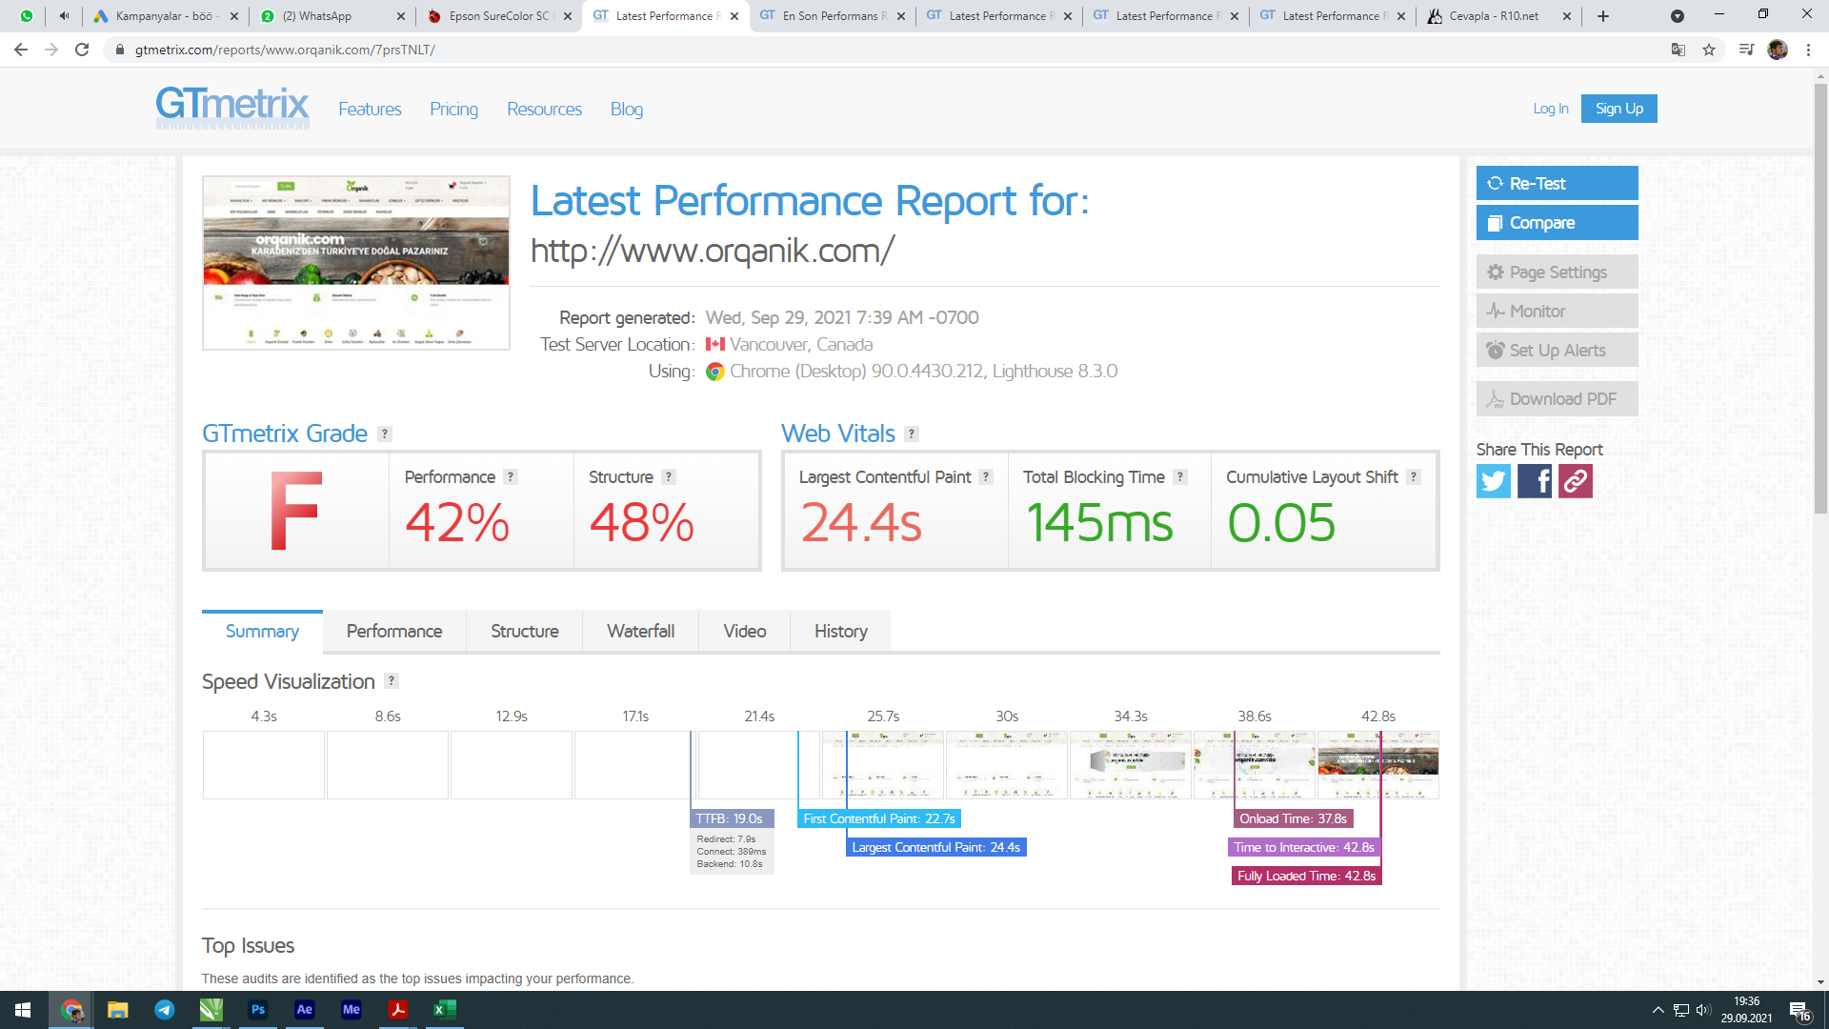Open Web Vitals help question mark
The height and width of the screenshot is (1029, 1829).
point(912,434)
